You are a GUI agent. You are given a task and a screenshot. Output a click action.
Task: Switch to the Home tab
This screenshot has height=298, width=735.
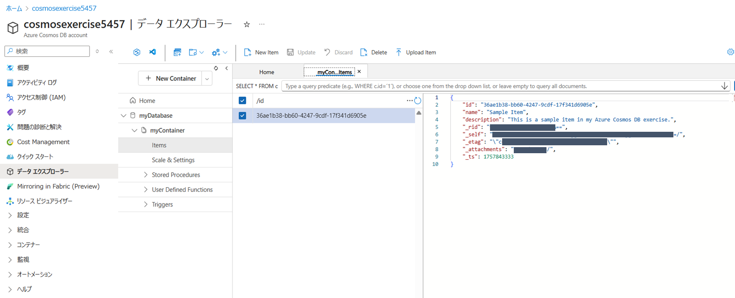tap(266, 72)
